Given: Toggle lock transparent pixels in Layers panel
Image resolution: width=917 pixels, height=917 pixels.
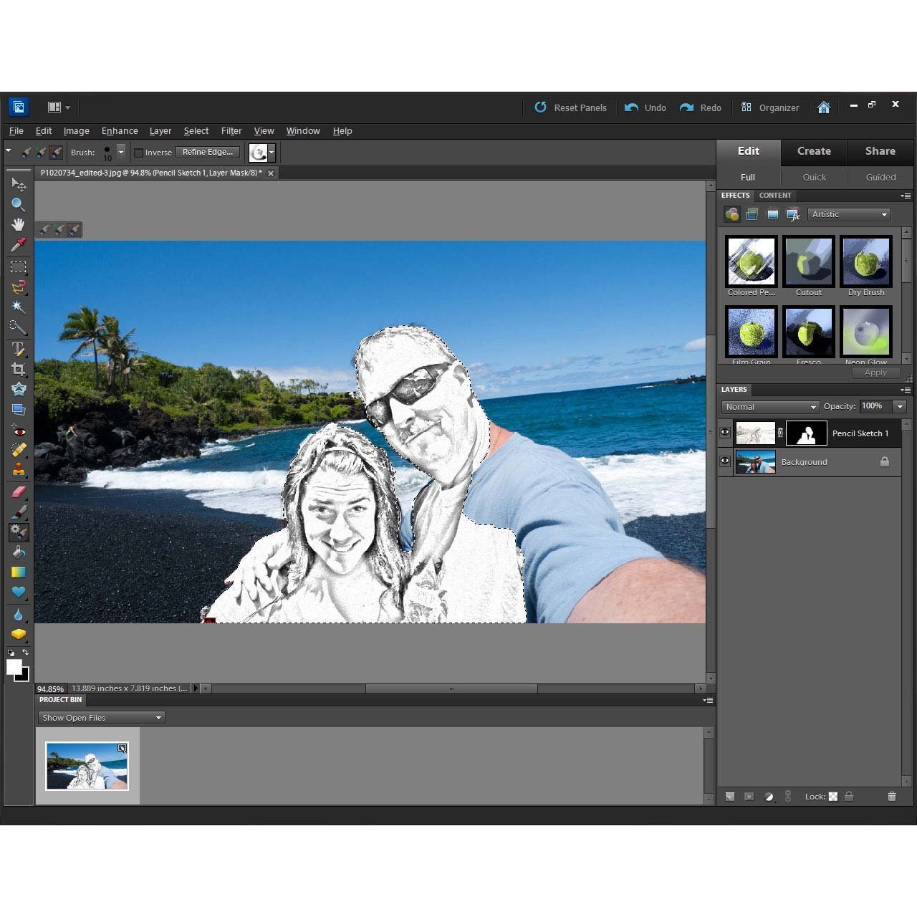Looking at the screenshot, I should click(833, 797).
